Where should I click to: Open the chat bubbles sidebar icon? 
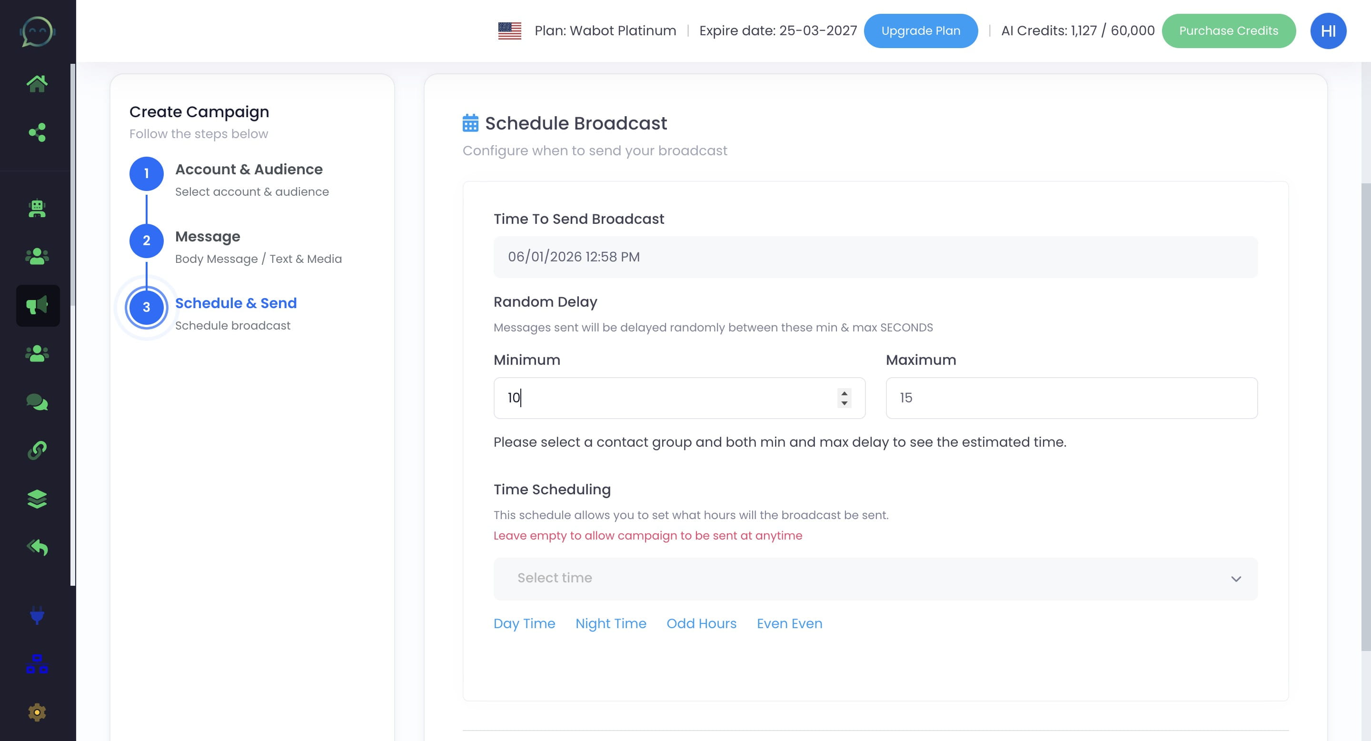click(37, 402)
